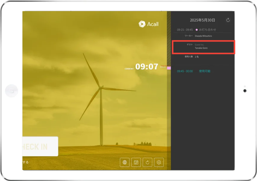
Task: Select the 09:45 - 00:00 available slot
Action: click(185, 71)
